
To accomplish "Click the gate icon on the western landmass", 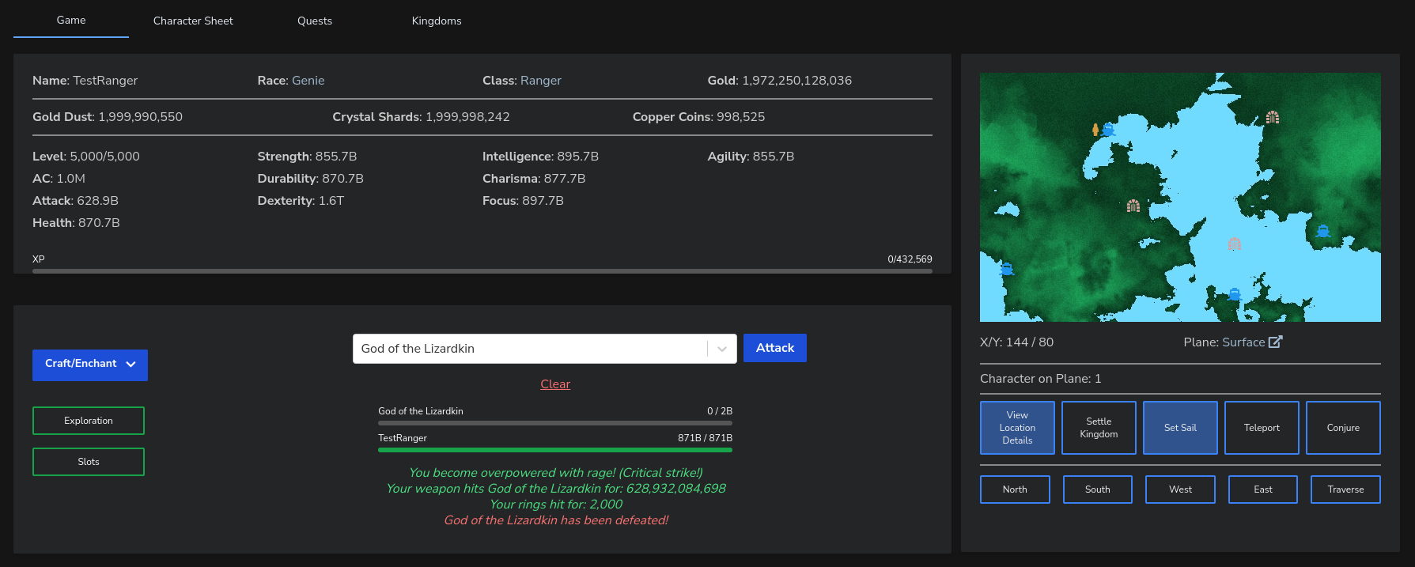I will 1133,206.
